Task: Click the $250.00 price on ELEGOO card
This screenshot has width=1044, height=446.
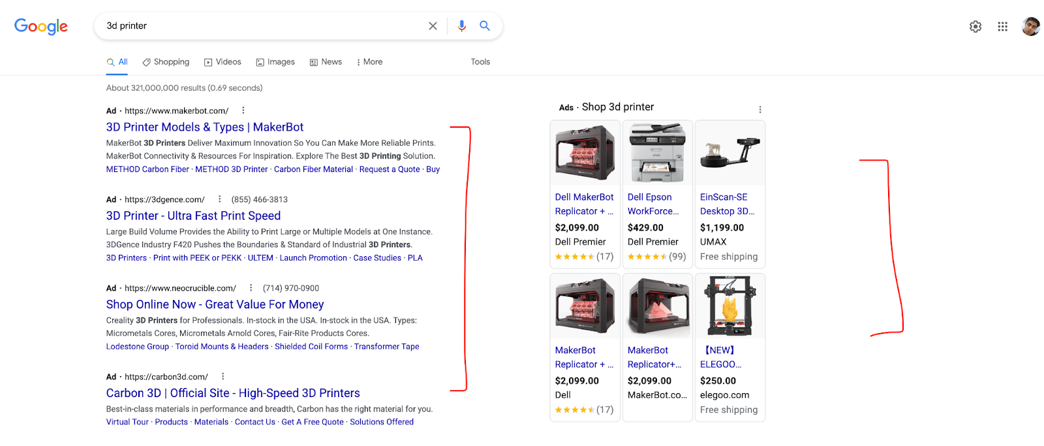Action: pyautogui.click(x=718, y=381)
